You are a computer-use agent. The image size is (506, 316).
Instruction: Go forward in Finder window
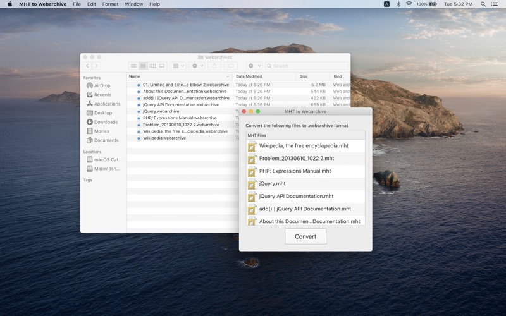[96, 66]
